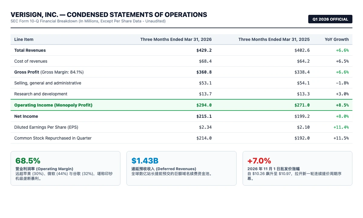
Task: Click the +3.0% growth cell
Action: (x=342, y=94)
